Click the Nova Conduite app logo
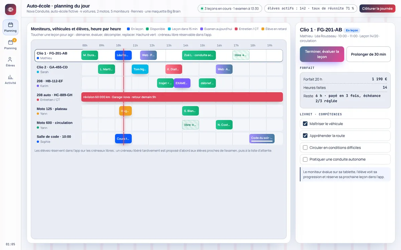The image size is (401, 250). 10,9
